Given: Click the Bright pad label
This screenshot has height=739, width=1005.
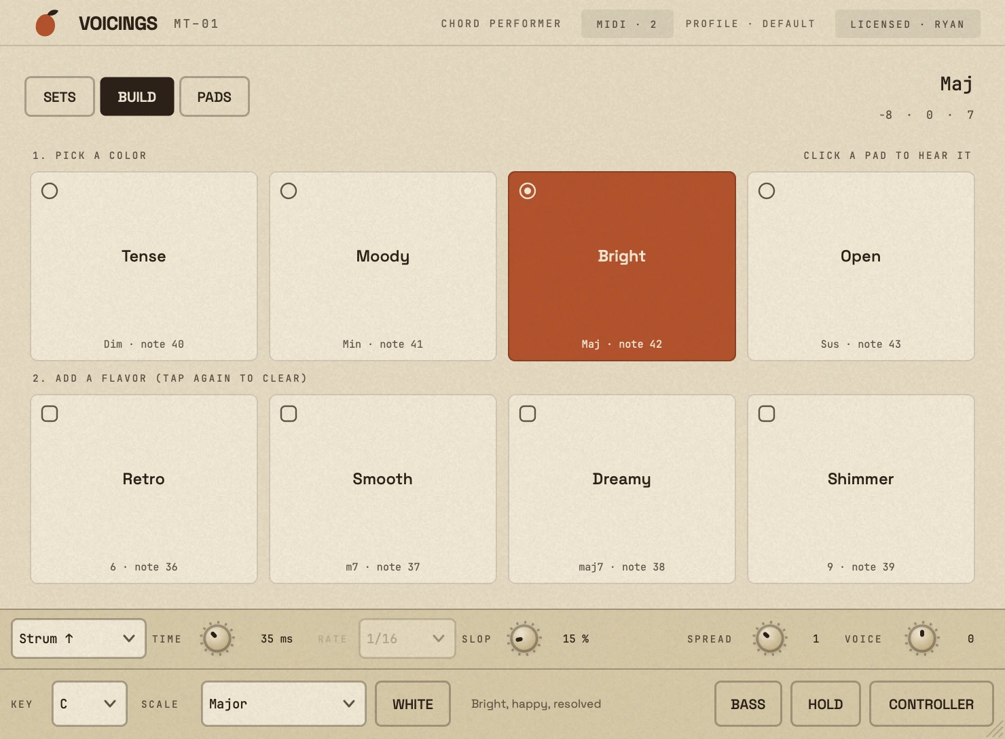Looking at the screenshot, I should pyautogui.click(x=622, y=256).
